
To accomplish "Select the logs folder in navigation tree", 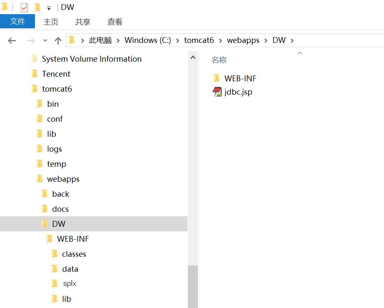I will 54,149.
